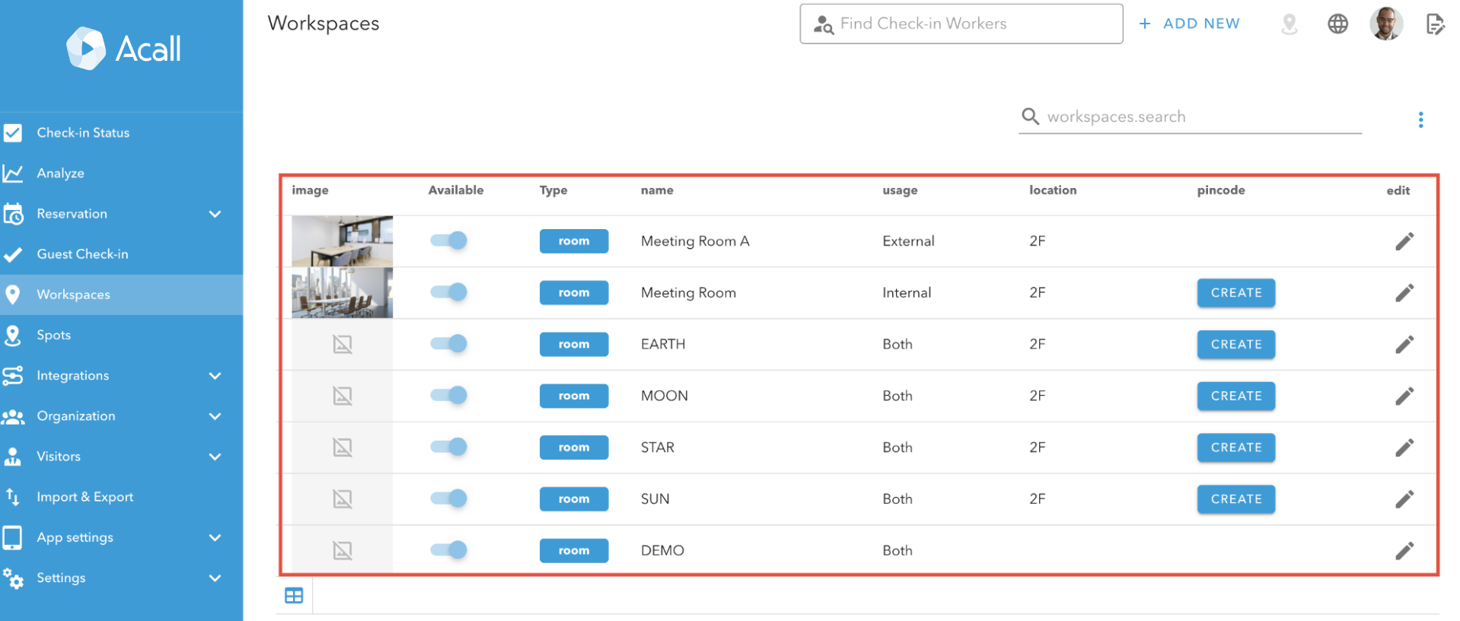Expand the App settings menu chevron
The width and height of the screenshot is (1460, 621).
tap(215, 538)
